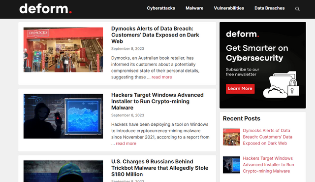This screenshot has height=182, width=315.
Task: Click the Get Smarter on Cybersecurity banner heading
Action: tap(257, 53)
